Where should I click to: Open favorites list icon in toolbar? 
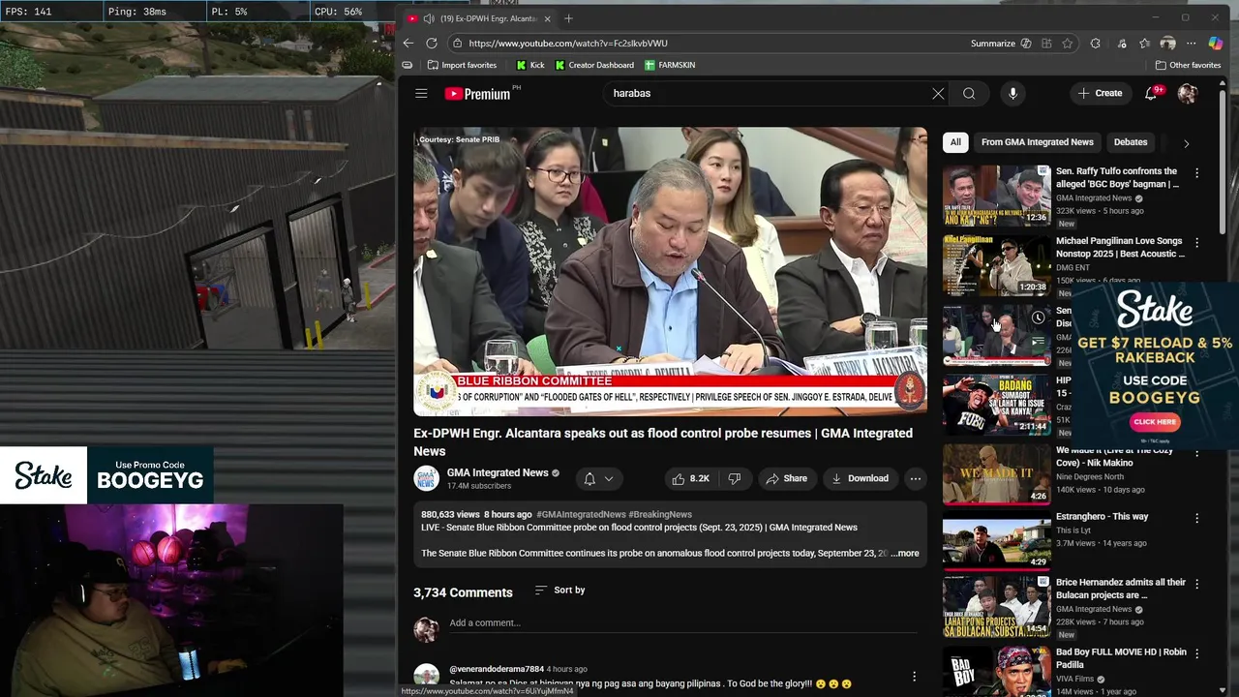point(1145,43)
